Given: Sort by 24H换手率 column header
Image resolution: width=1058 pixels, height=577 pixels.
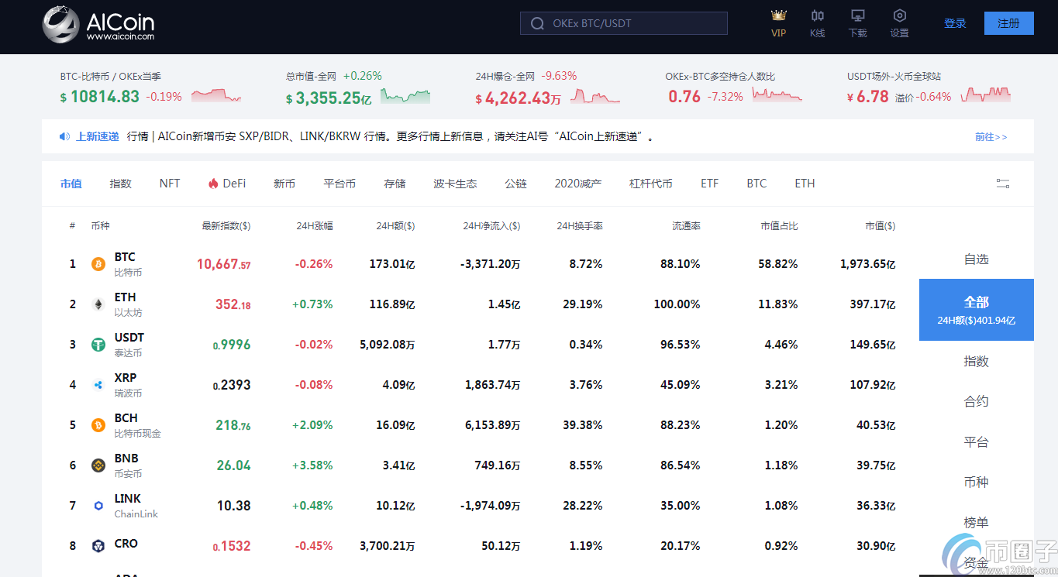Looking at the screenshot, I should pyautogui.click(x=580, y=226).
